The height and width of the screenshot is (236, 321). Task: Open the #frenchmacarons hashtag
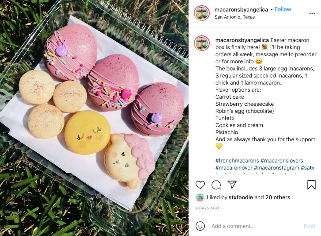pyautogui.click(x=237, y=161)
